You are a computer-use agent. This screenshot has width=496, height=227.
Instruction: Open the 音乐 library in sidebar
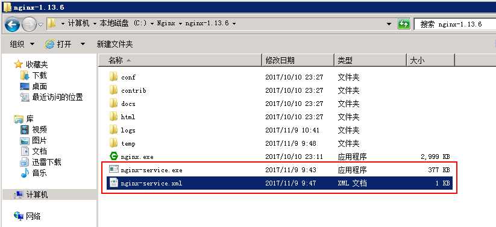pos(40,173)
